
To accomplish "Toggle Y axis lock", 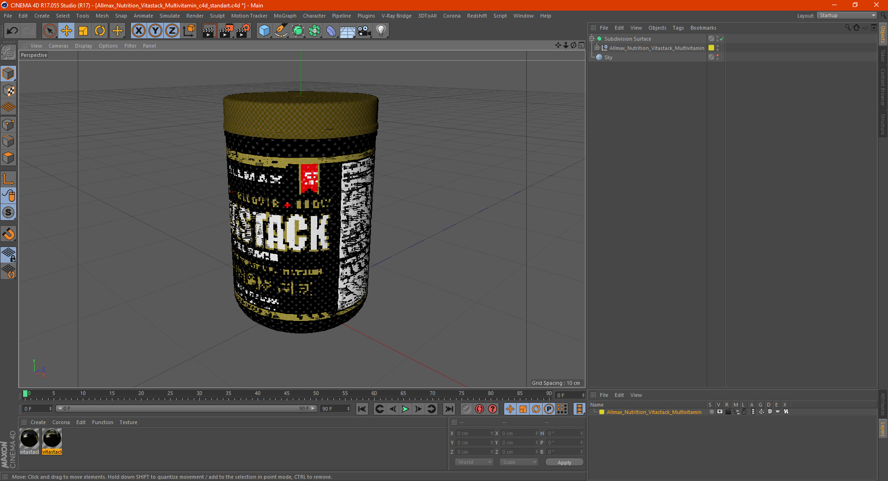I will tap(155, 31).
